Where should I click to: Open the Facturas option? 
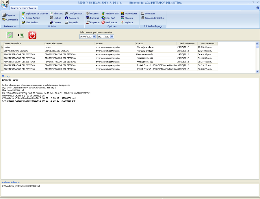point(93,18)
